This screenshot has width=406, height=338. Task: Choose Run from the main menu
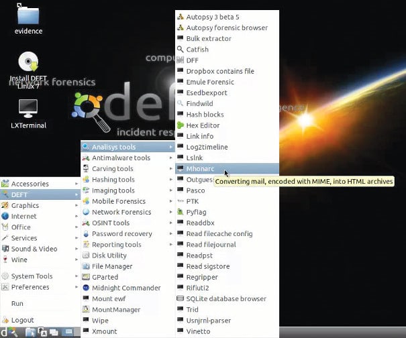[40, 303]
